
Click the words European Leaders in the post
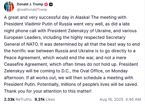pyautogui.click(x=23, y=37)
